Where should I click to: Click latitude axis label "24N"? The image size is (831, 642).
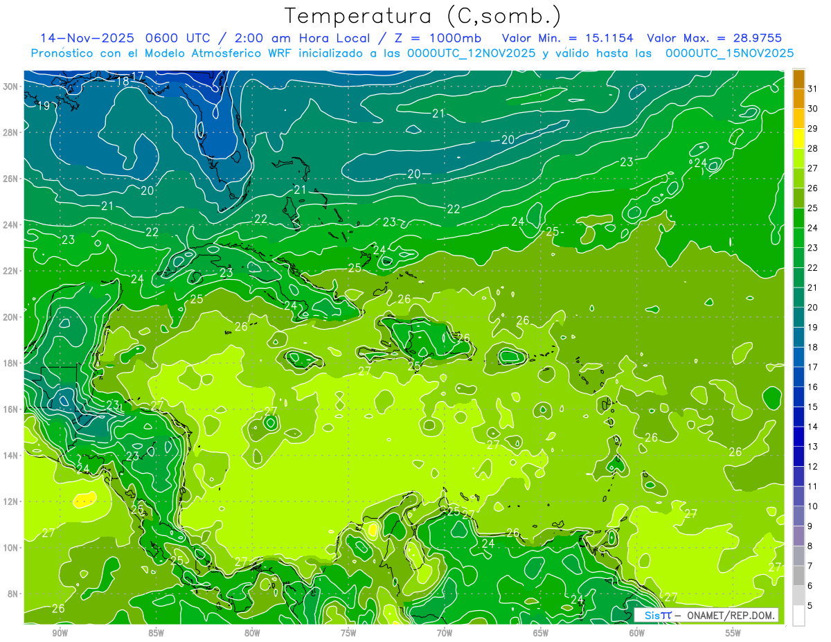pyautogui.click(x=10, y=224)
